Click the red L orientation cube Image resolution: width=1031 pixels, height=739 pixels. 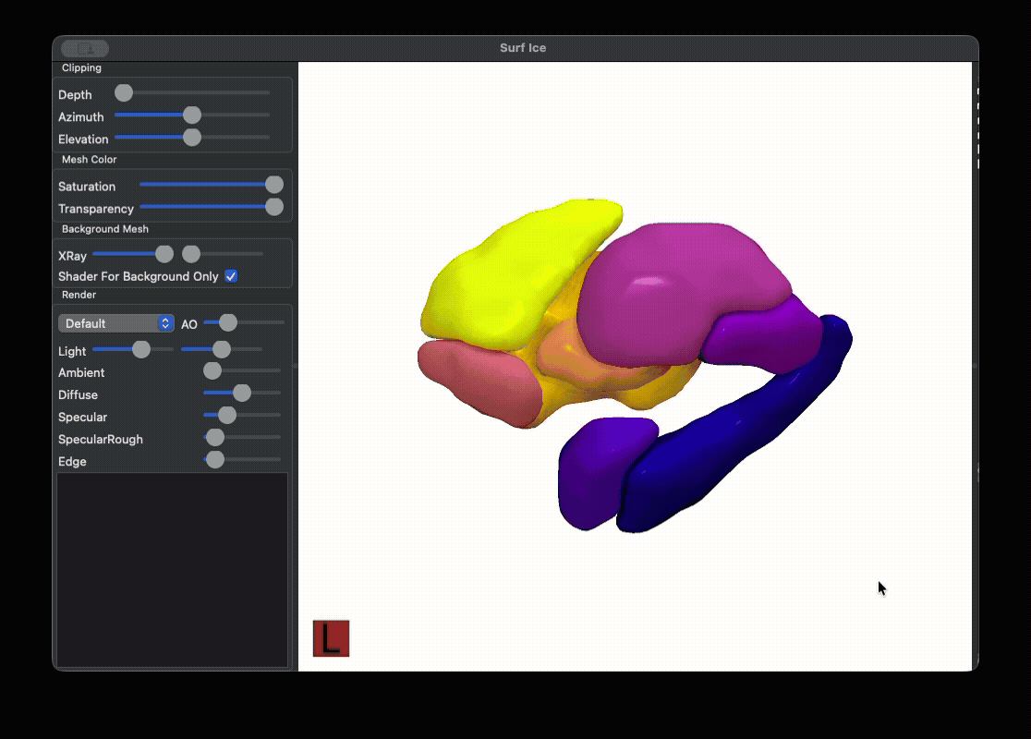pos(331,638)
